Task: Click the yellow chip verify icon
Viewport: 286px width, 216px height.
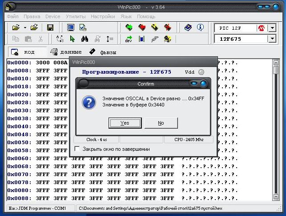Action: pyautogui.click(x=154, y=27)
